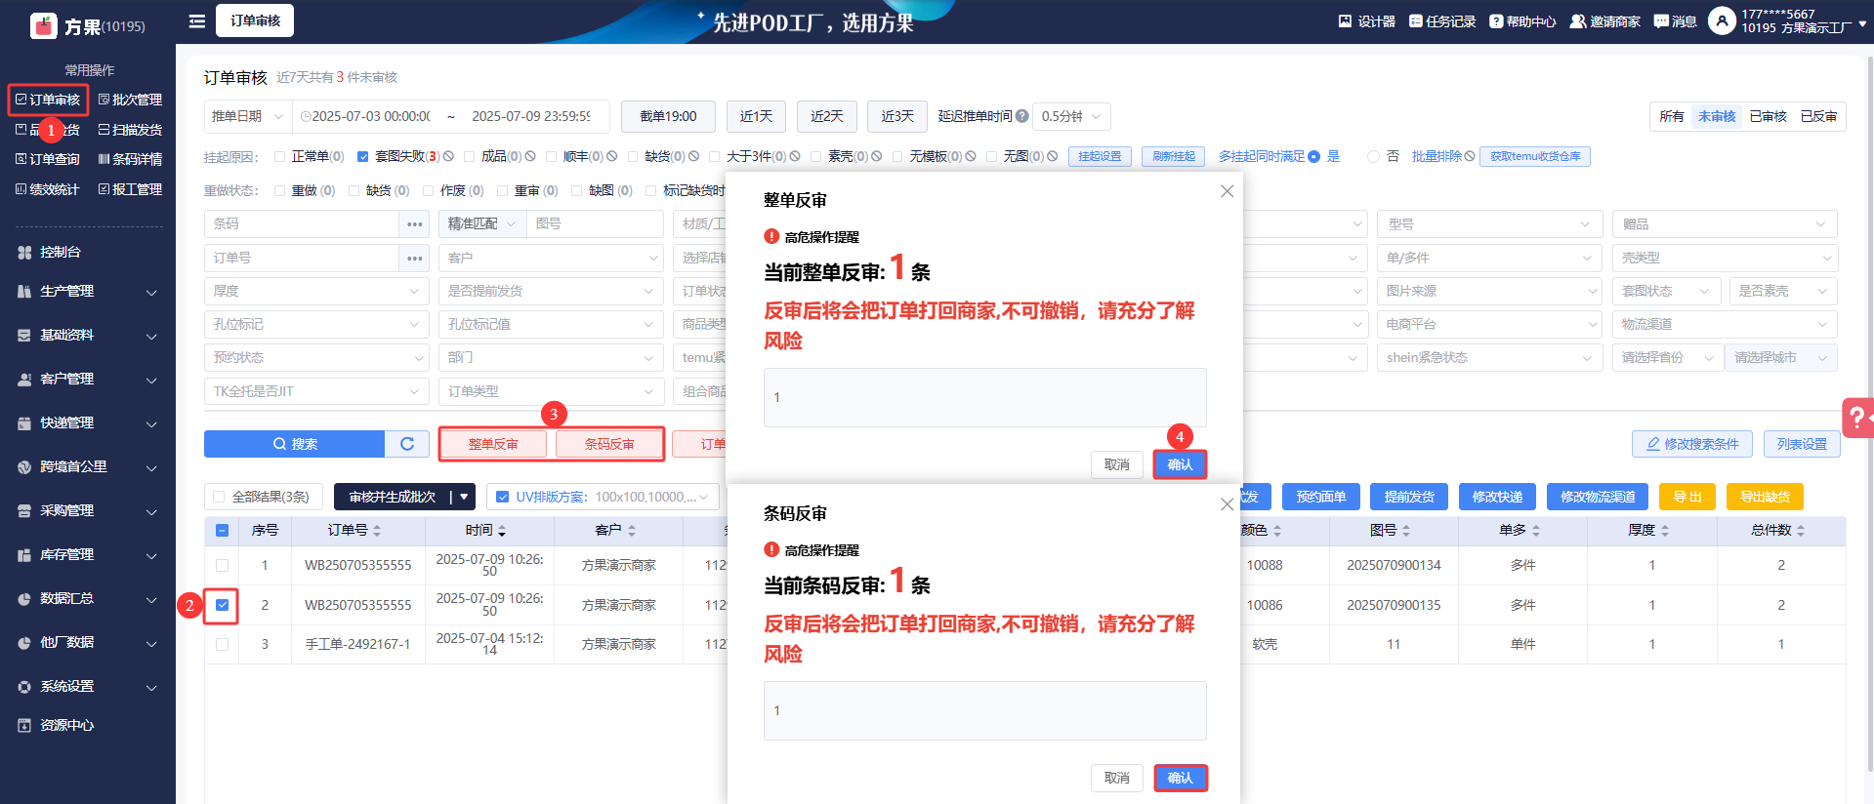Click the ellipsis button beside 订单号 field
This screenshot has height=804, width=1874.
pyautogui.click(x=415, y=259)
